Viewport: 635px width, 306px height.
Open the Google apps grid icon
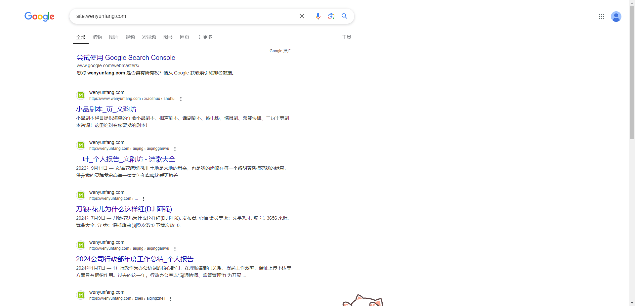click(601, 17)
